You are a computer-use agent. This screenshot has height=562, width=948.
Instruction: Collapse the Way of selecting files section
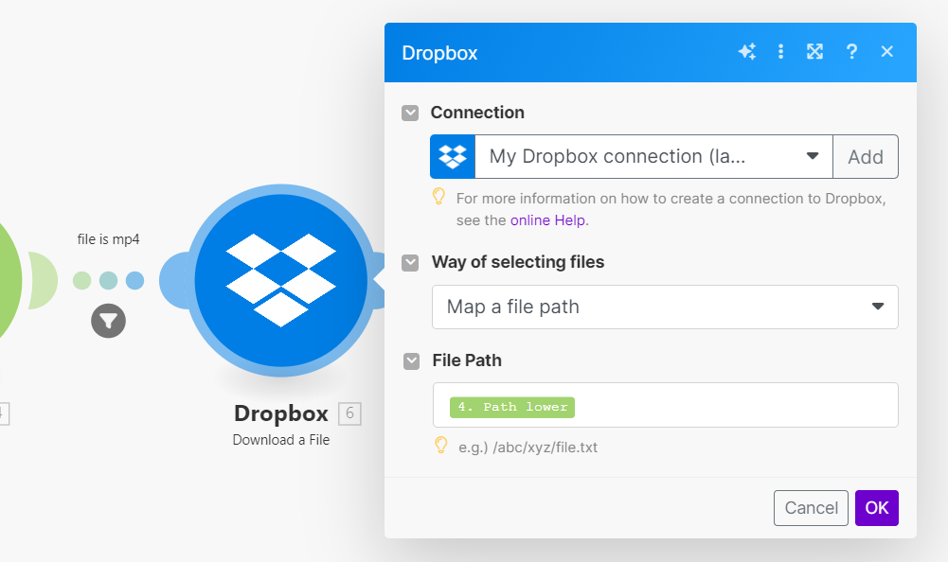click(x=410, y=263)
